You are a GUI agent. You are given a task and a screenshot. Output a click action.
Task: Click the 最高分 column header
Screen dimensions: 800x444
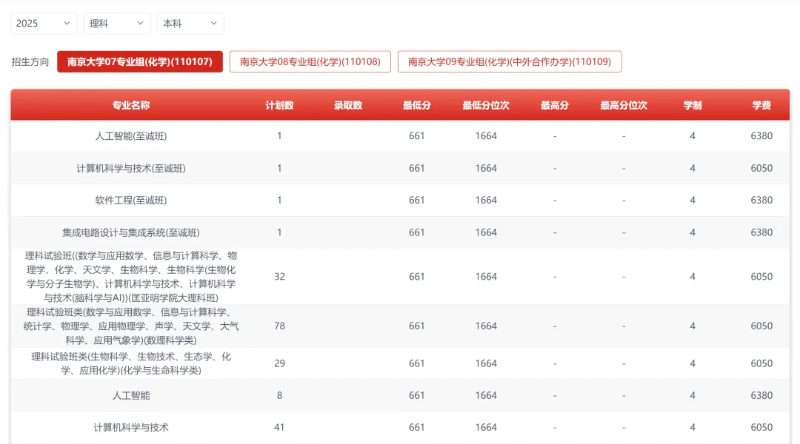[x=555, y=106]
